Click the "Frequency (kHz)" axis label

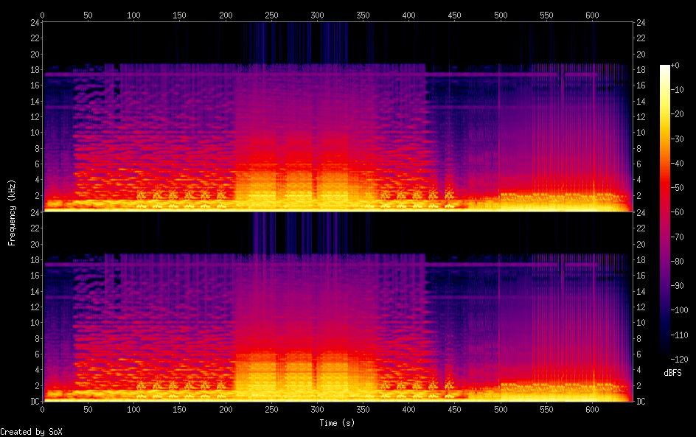(x=12, y=211)
